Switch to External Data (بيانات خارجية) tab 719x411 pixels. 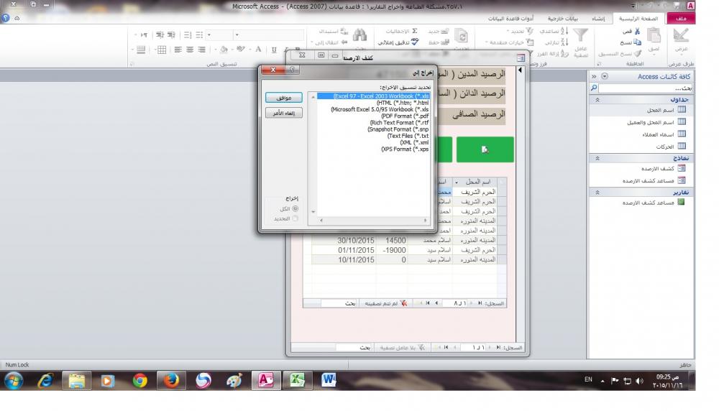pyautogui.click(x=563, y=19)
